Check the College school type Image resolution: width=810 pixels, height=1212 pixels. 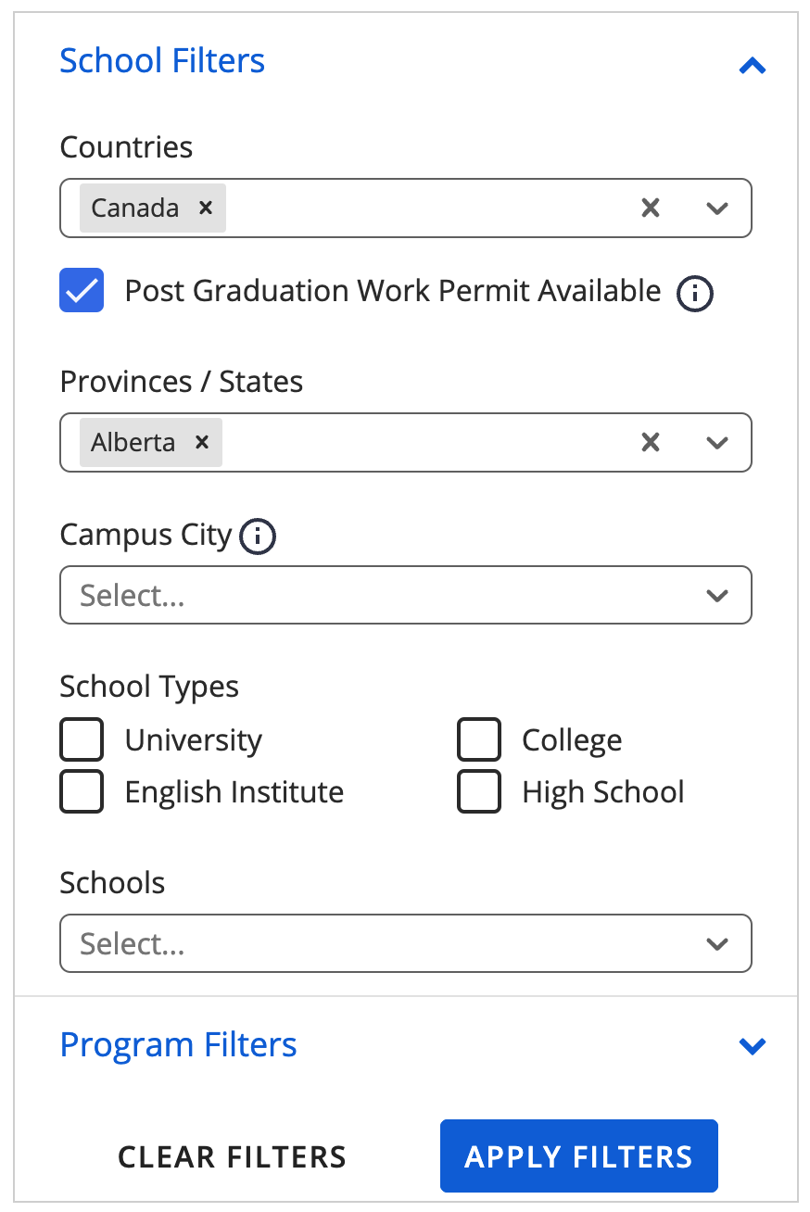point(479,739)
